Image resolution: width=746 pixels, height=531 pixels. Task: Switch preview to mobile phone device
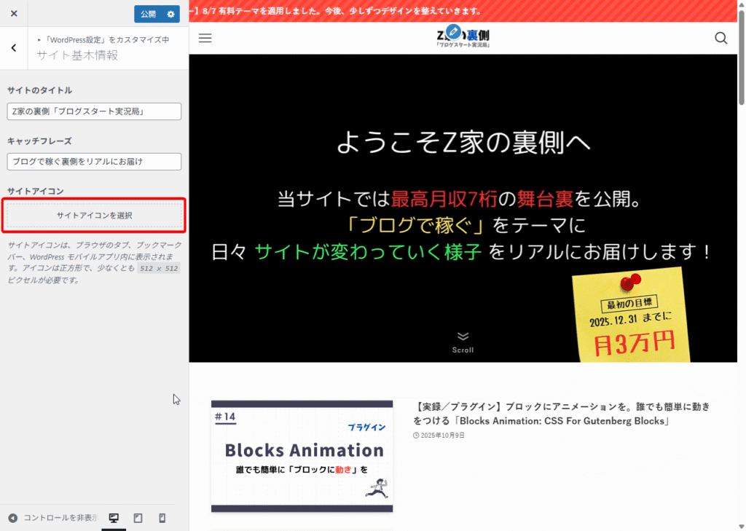tap(162, 518)
